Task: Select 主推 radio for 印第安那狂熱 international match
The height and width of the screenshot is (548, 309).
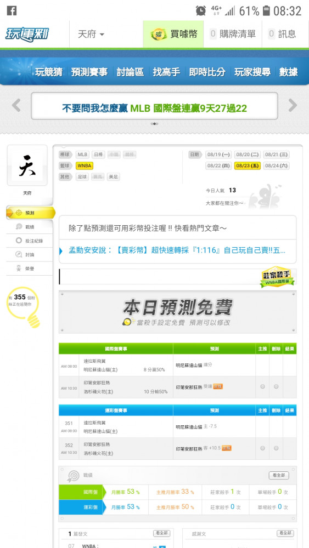Action: pos(262,386)
